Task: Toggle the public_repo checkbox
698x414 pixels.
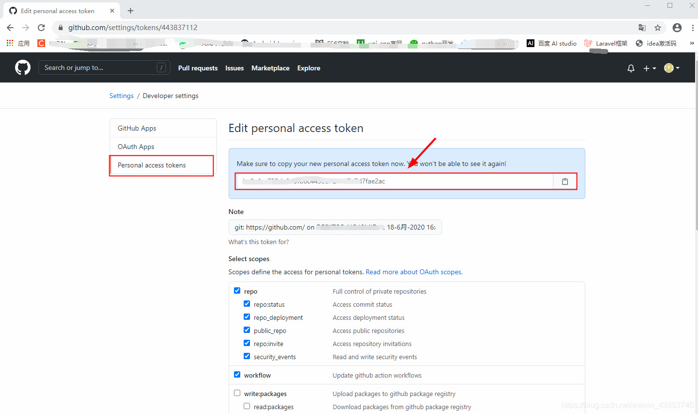Action: coord(247,330)
